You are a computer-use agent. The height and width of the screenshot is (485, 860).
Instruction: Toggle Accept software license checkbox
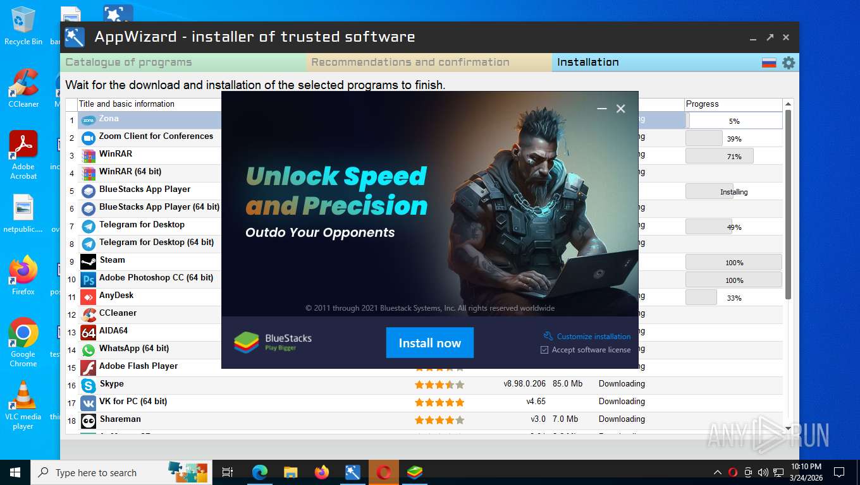click(544, 350)
